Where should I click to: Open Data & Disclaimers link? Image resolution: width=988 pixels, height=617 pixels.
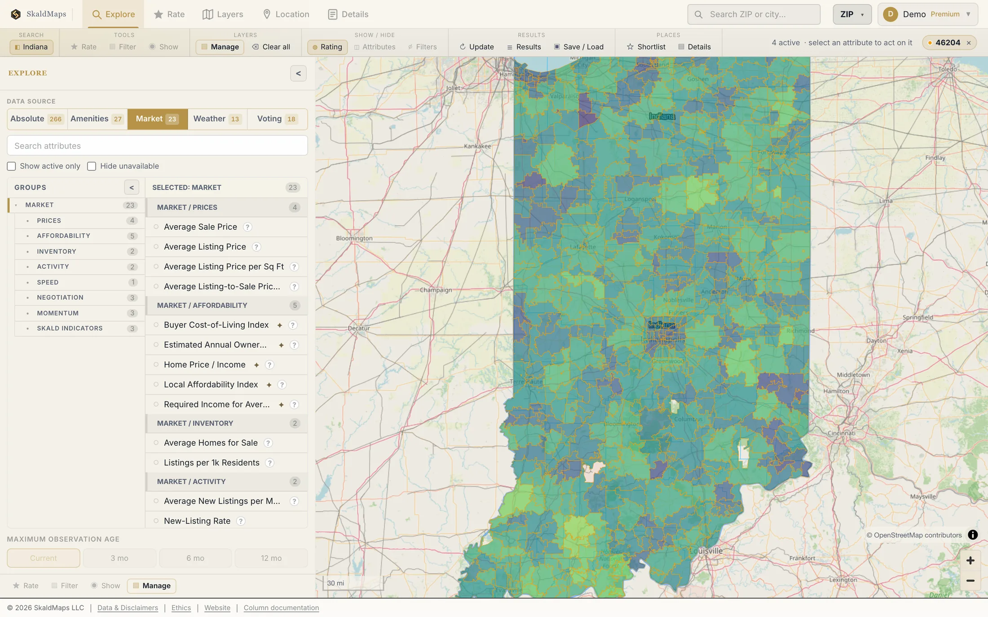coord(128,608)
